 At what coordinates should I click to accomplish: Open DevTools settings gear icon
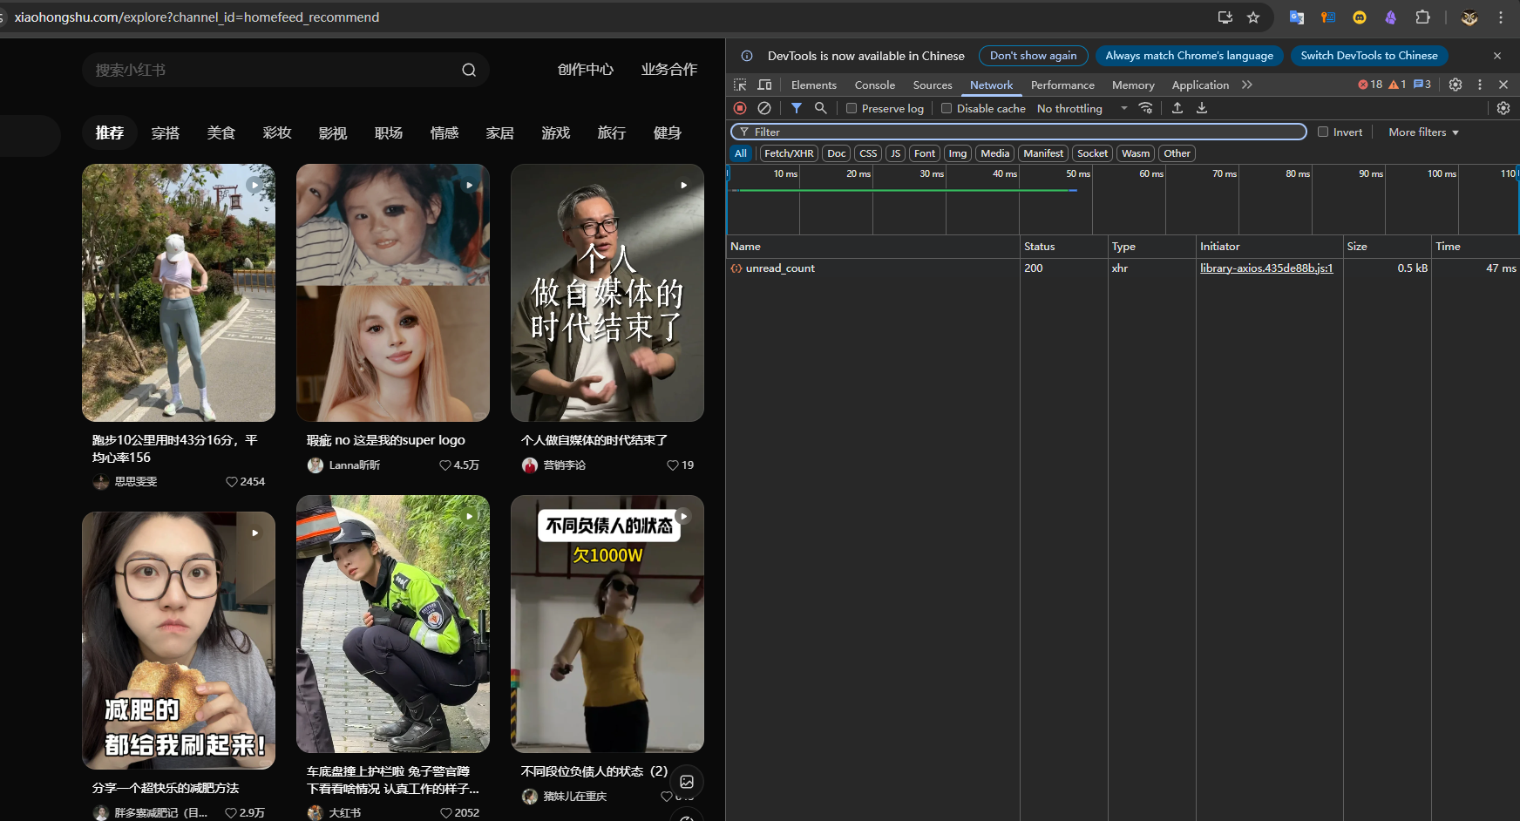1456,85
